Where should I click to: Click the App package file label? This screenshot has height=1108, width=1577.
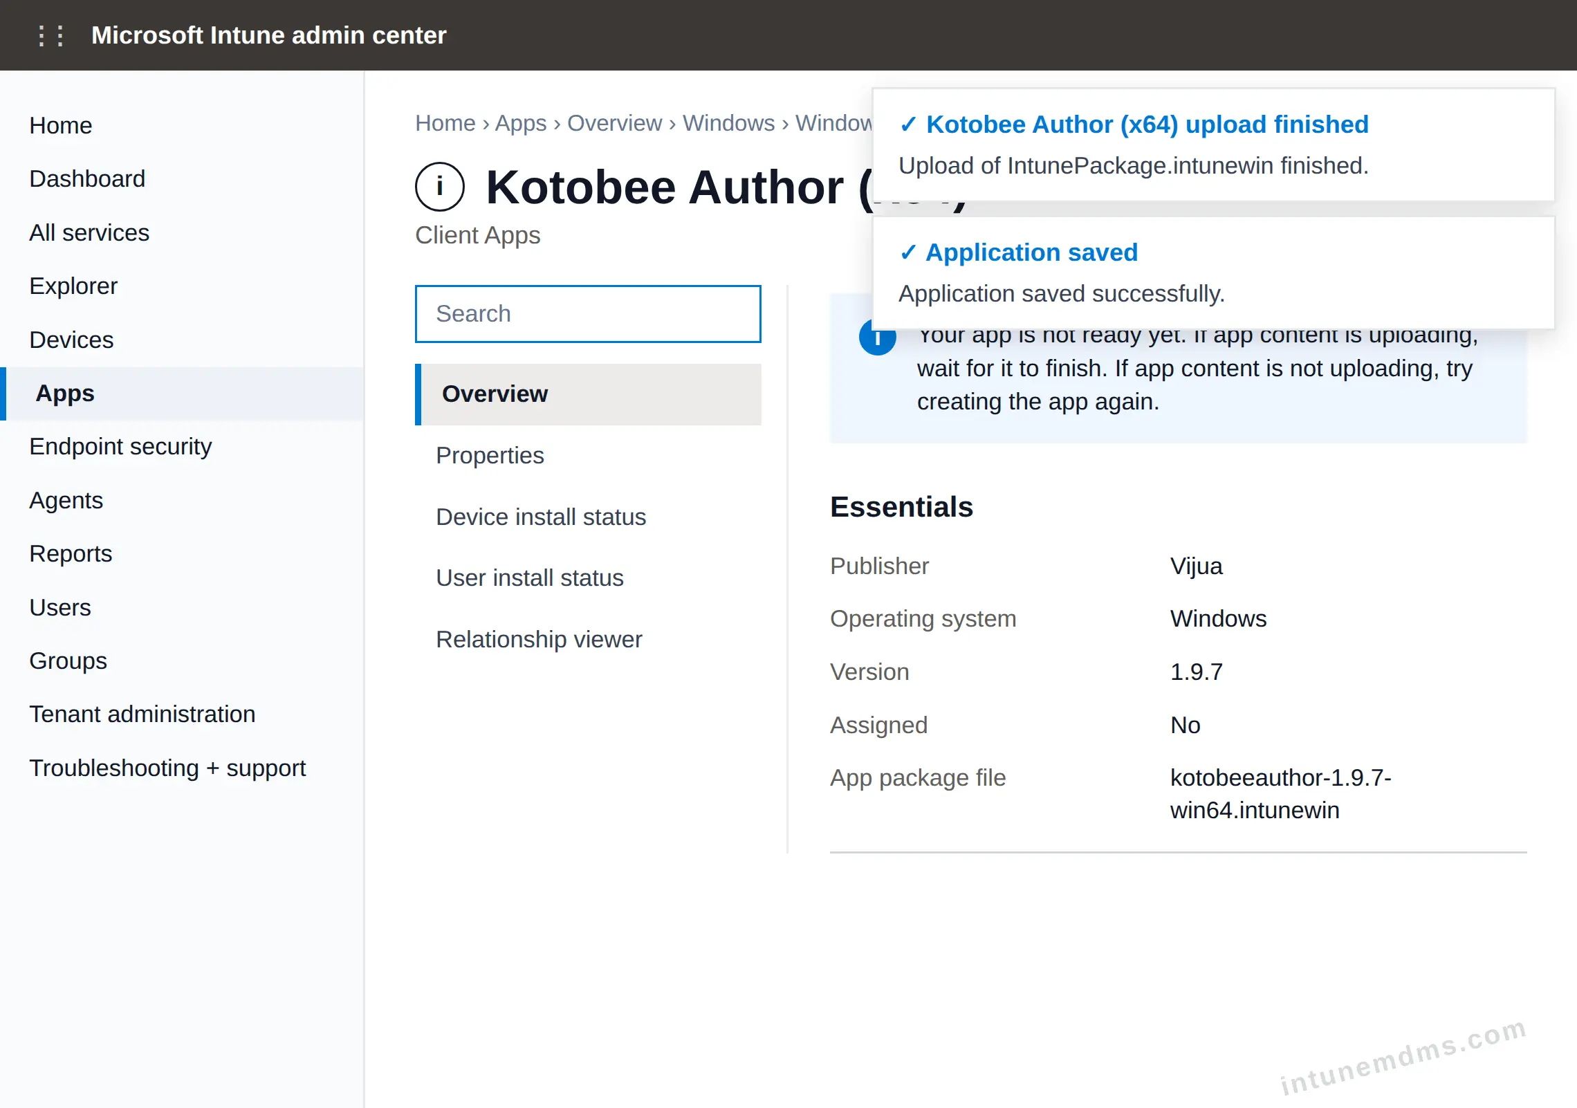click(x=918, y=777)
